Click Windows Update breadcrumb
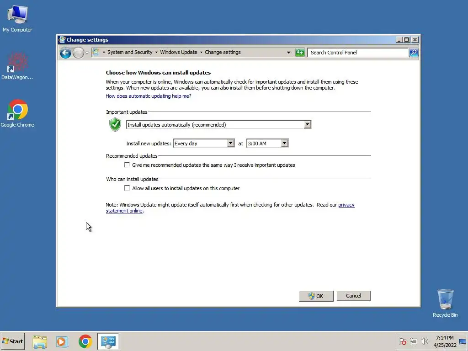The width and height of the screenshot is (468, 351). (x=179, y=52)
